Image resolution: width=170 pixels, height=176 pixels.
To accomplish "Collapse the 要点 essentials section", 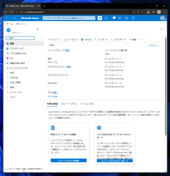I will point(51,45).
